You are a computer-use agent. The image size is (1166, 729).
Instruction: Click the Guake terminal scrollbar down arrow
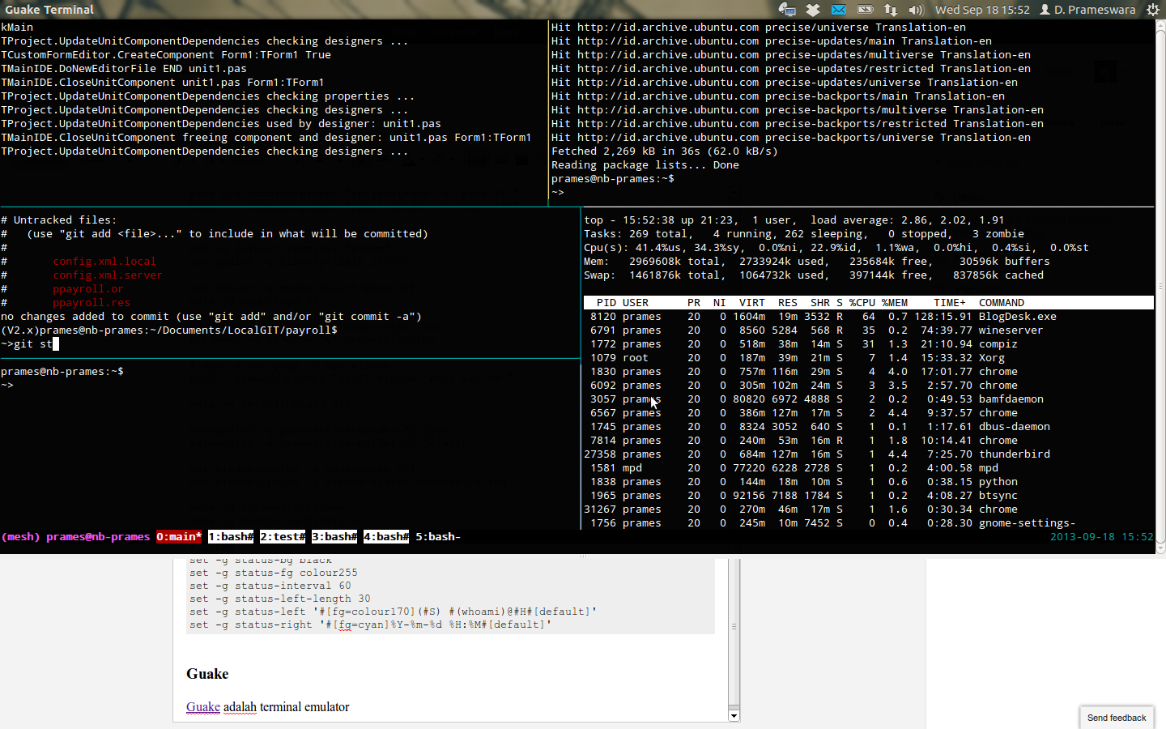click(1160, 548)
